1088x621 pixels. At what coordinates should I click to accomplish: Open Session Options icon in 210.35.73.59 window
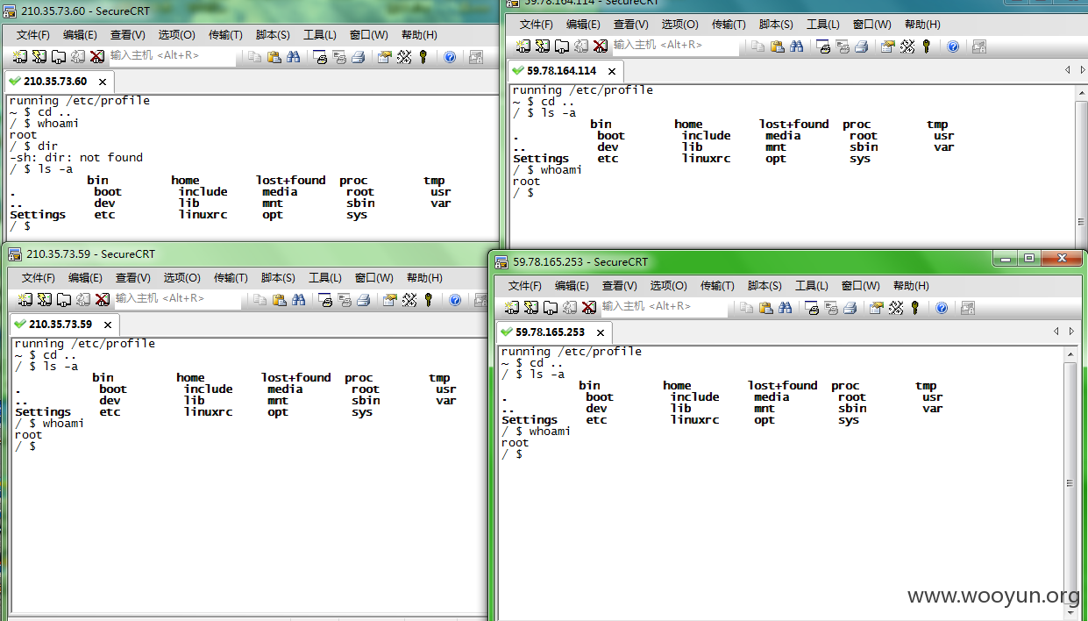click(389, 299)
